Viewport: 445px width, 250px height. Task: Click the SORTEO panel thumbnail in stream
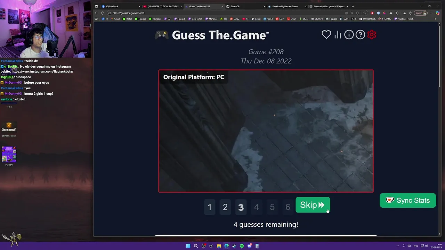pyautogui.click(x=9, y=154)
